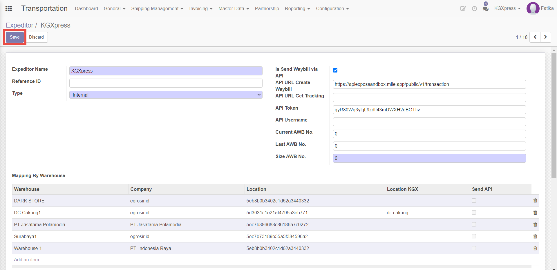Click the 'dc cakung' Location KGX cell
The height and width of the screenshot is (270, 557).
427,213
